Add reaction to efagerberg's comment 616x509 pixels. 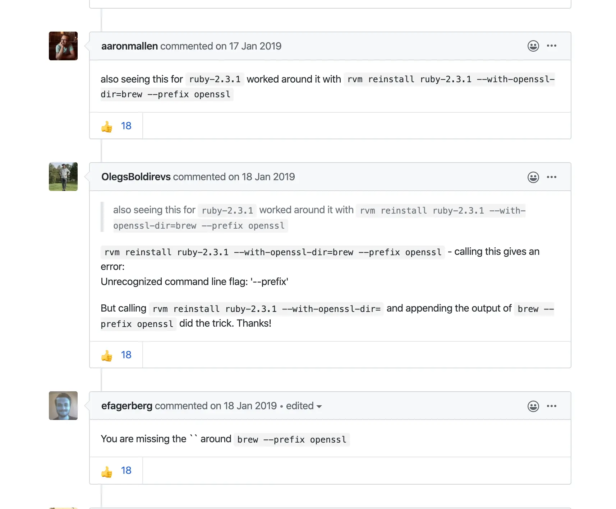point(533,406)
